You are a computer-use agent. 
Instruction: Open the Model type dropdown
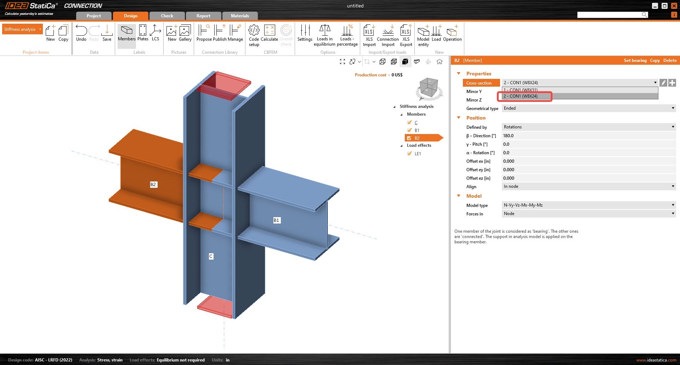(x=588, y=205)
